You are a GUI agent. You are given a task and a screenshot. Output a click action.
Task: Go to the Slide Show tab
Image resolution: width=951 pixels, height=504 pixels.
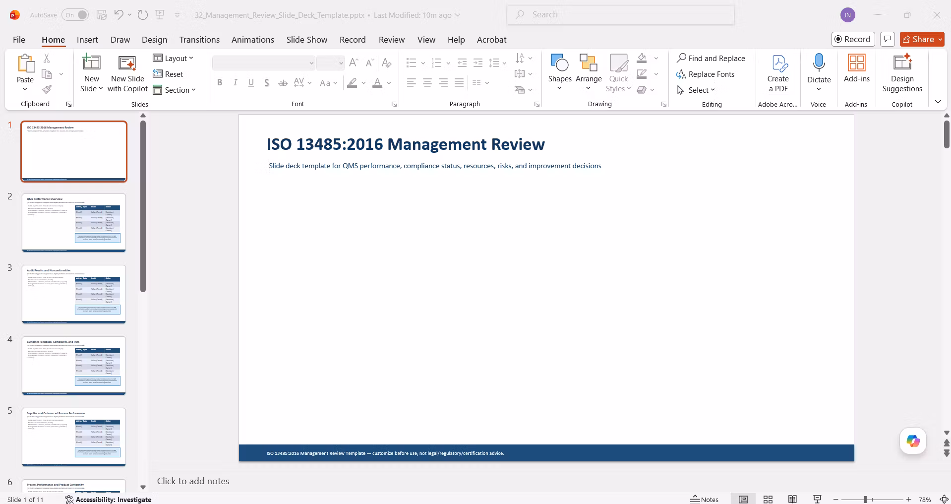click(x=307, y=40)
